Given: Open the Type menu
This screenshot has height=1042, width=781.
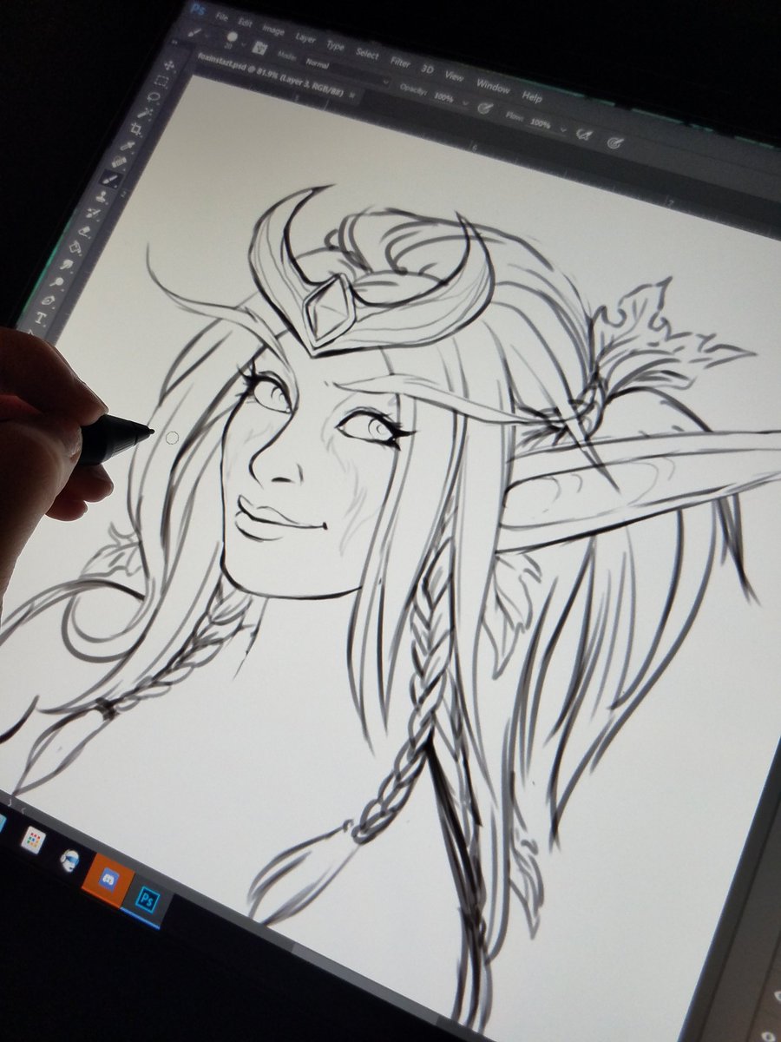Looking at the screenshot, I should coord(335,45).
